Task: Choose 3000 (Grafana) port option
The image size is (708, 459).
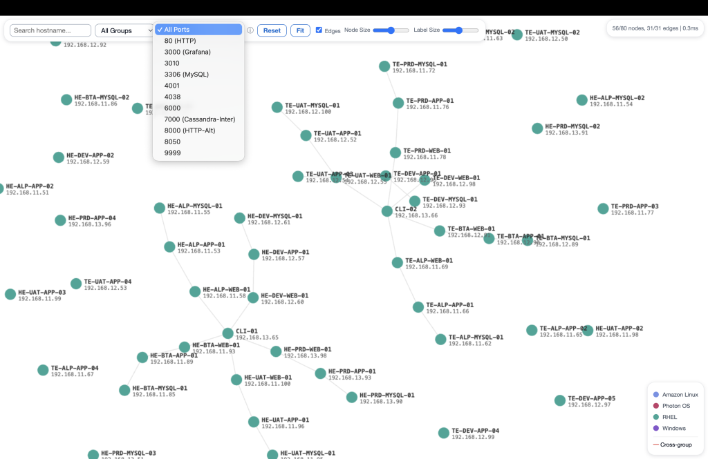Action: 198,52
